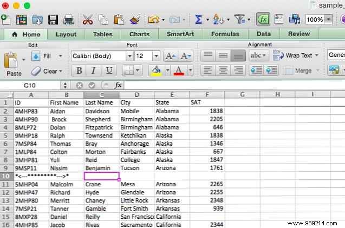This screenshot has width=345, height=228.
Task: Decrease the cell indent
Action: coord(256,70)
